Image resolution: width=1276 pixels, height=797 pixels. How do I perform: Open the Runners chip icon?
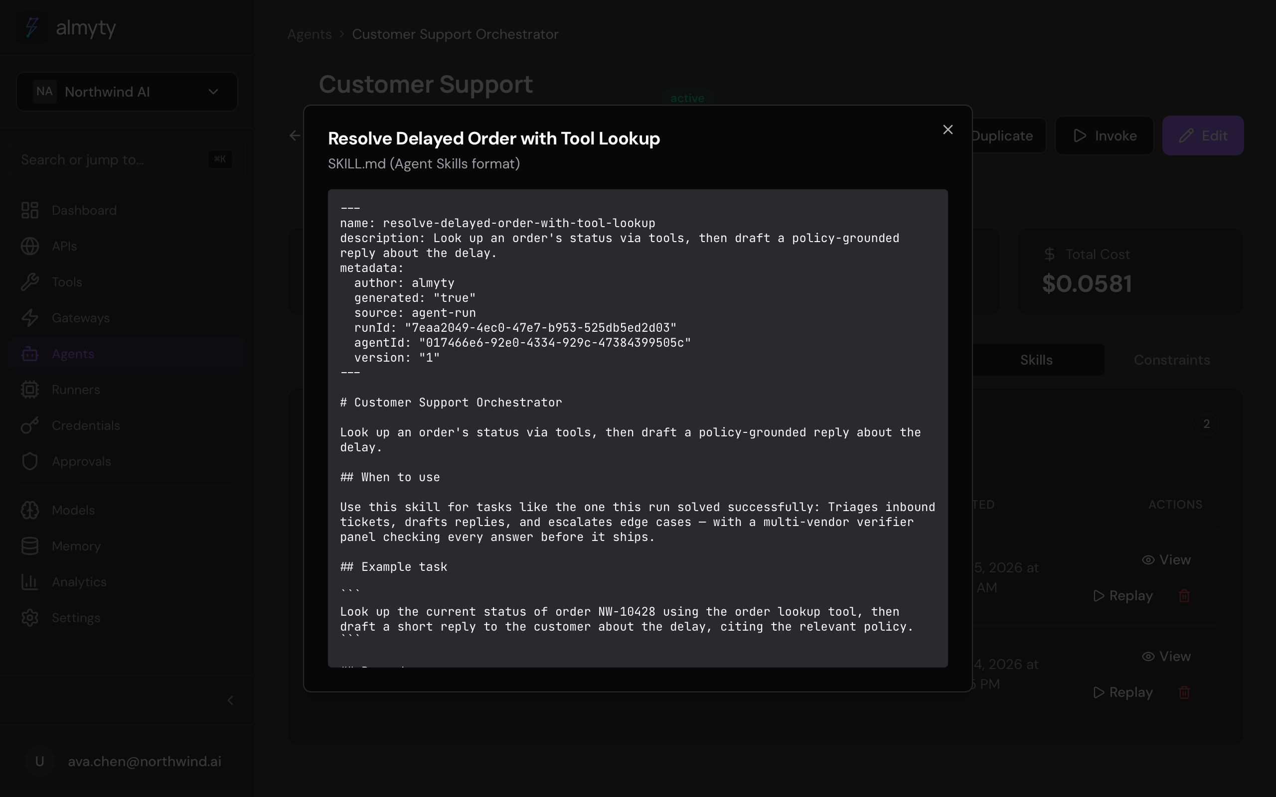(x=30, y=390)
